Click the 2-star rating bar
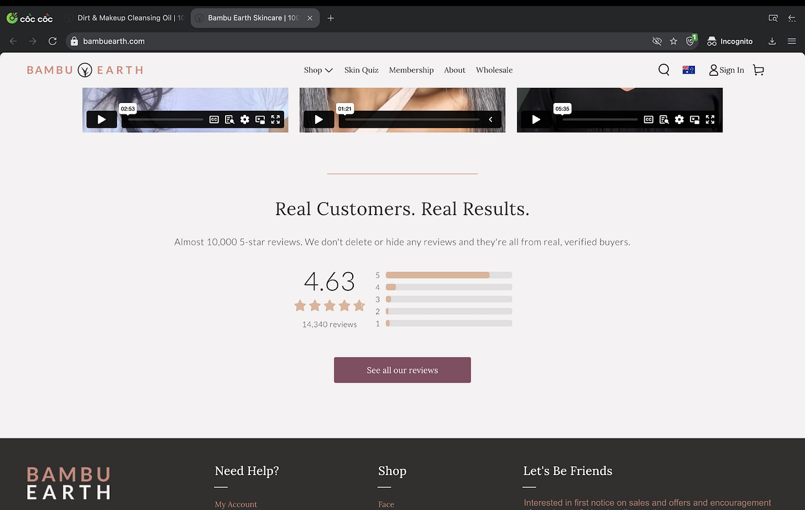Viewport: 805px width, 510px height. click(449, 311)
